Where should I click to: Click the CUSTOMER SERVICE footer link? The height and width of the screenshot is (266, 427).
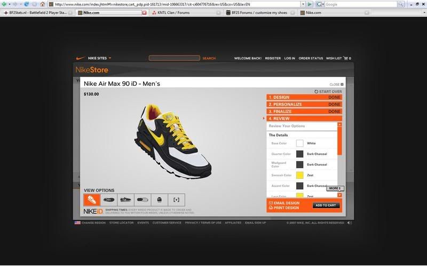coord(167,223)
